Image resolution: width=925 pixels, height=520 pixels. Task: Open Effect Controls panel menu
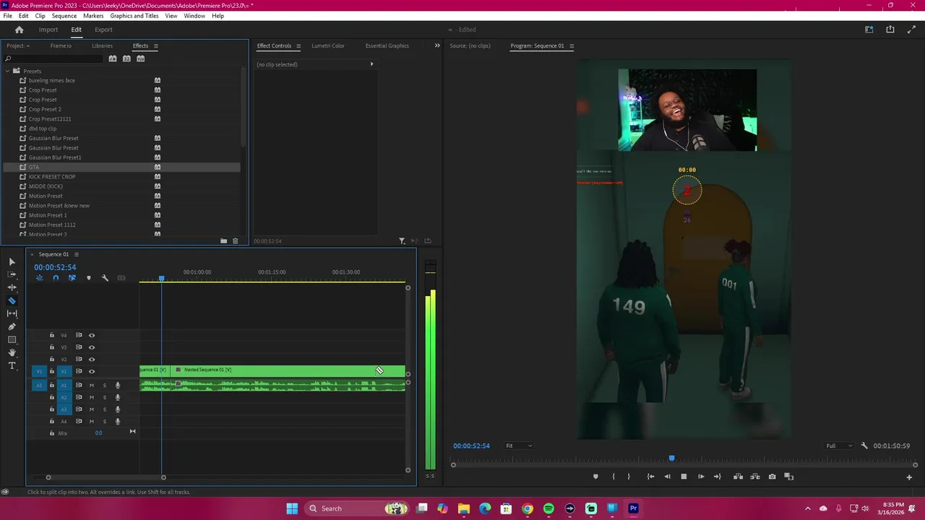(298, 45)
